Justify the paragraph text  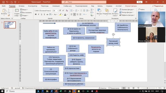80,14
